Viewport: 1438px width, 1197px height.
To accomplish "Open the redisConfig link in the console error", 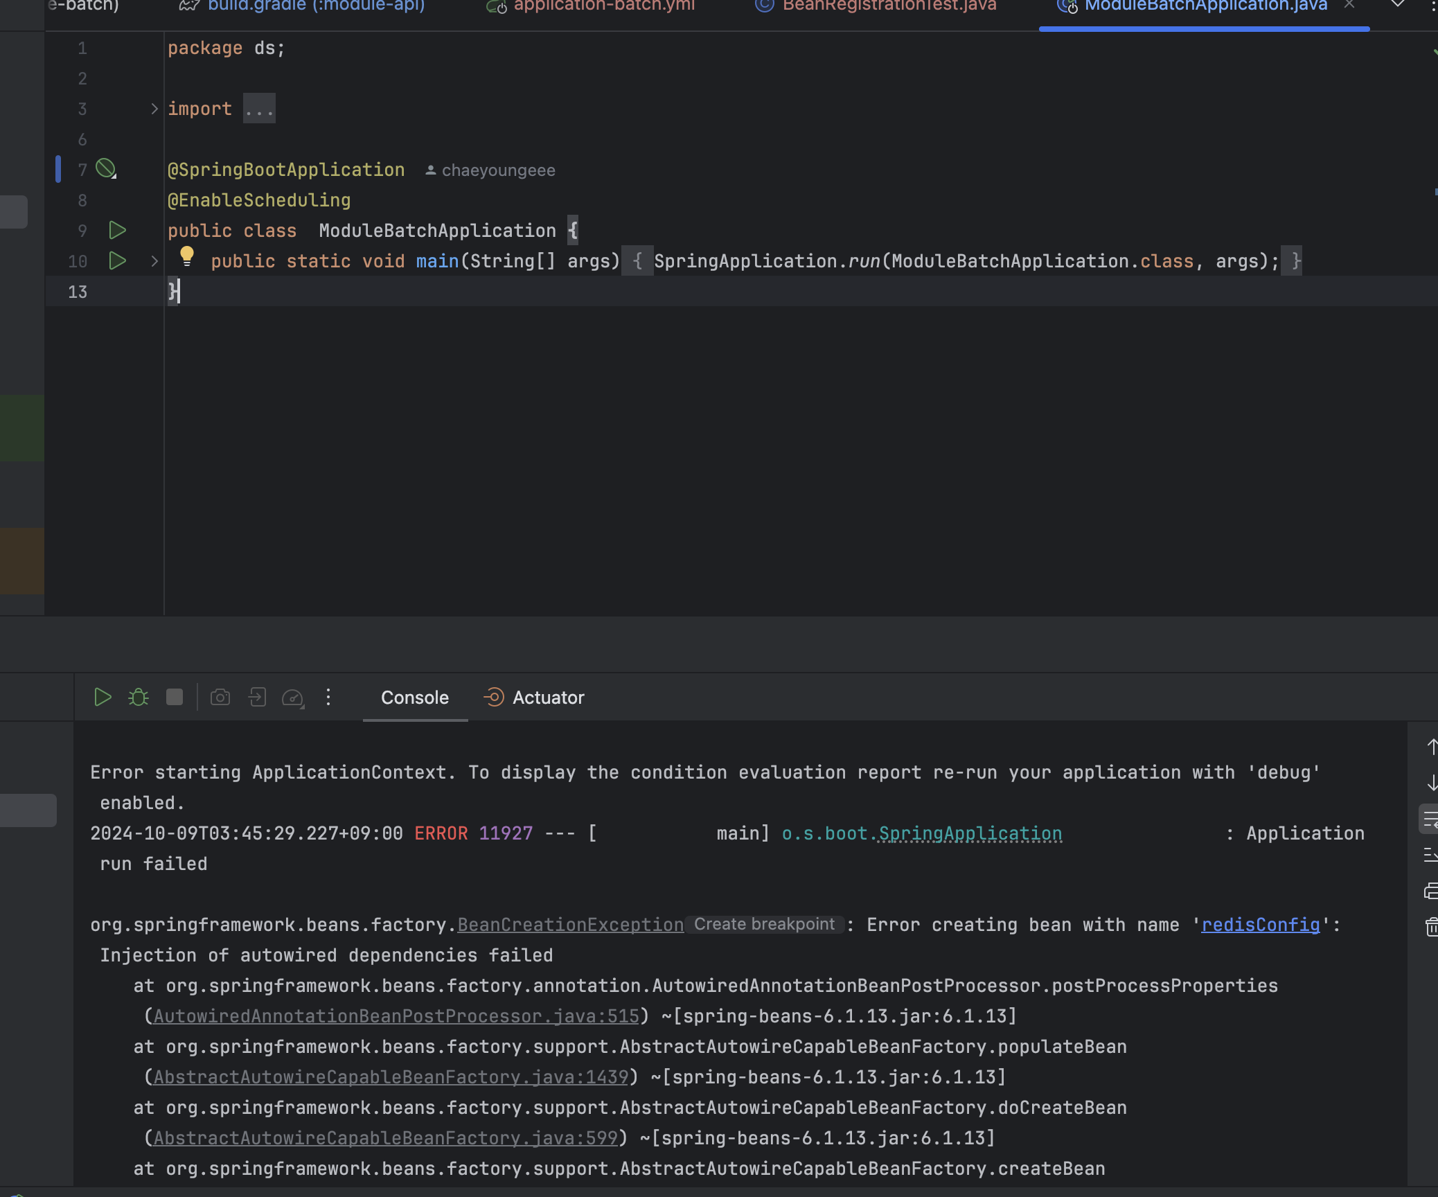I will tap(1260, 925).
